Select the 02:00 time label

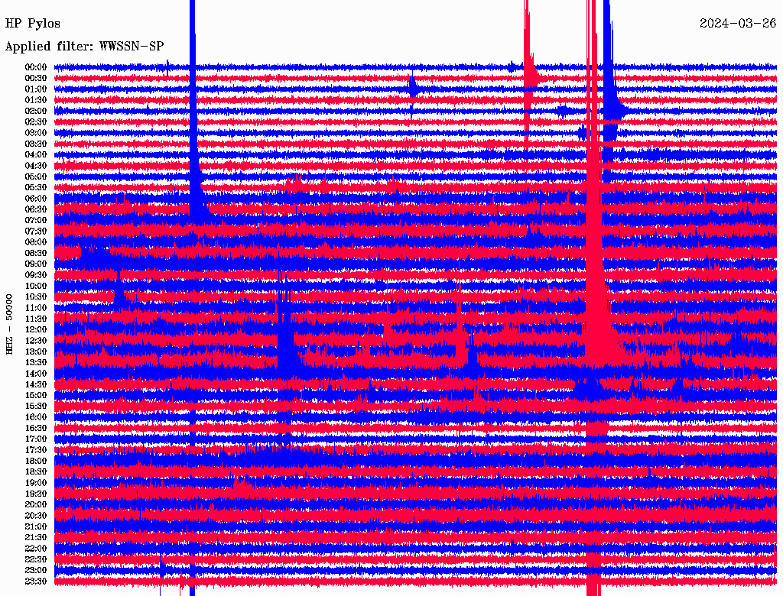35,111
